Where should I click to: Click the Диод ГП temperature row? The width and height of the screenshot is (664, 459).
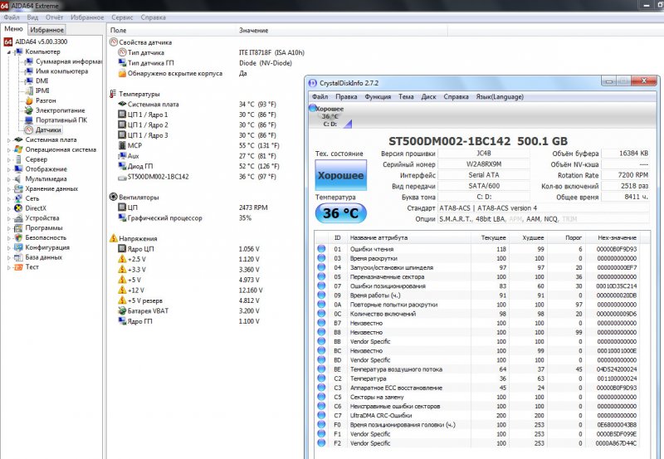tap(197, 166)
